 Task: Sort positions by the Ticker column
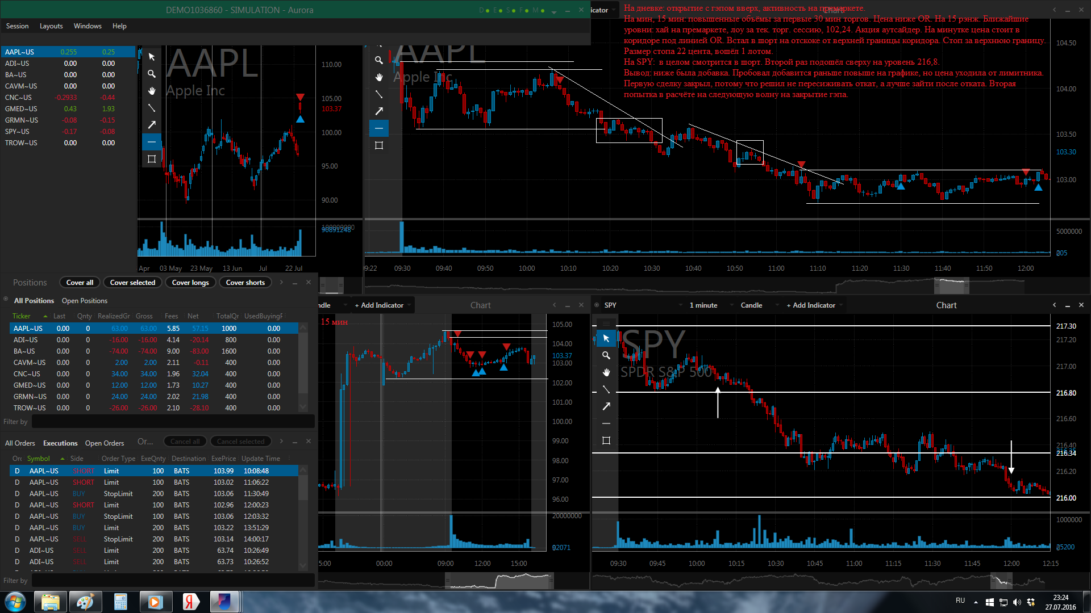(x=22, y=316)
